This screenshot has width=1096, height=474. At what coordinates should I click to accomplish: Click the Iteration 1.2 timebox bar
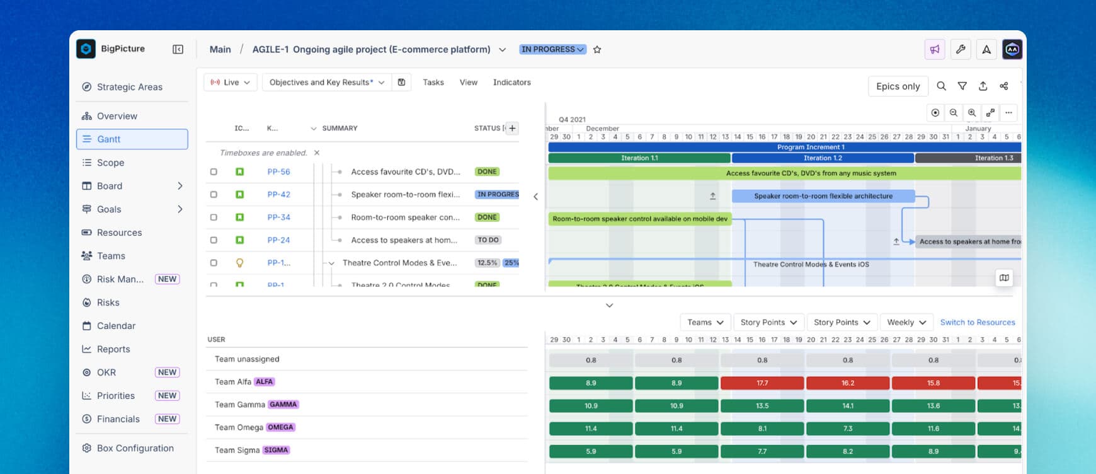click(x=823, y=158)
